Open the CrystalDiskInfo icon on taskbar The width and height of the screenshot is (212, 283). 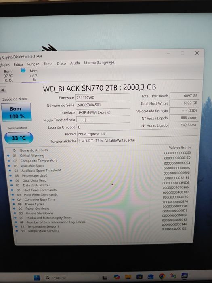185,276
